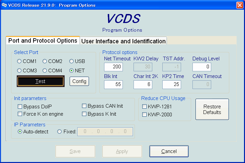The image size is (245, 163).
Task: Edit the Blk Int field value 55
Action: click(x=113, y=85)
